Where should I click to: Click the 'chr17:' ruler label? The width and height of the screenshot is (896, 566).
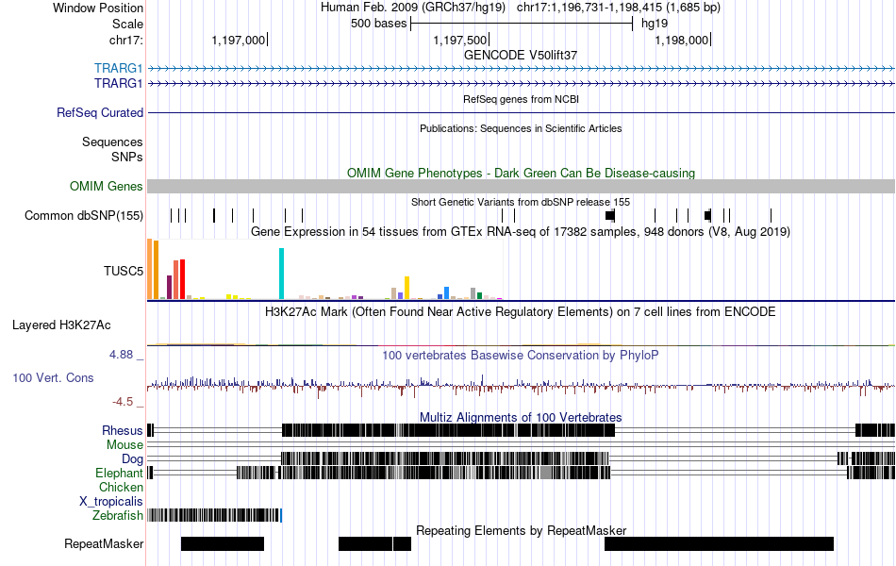click(126, 40)
